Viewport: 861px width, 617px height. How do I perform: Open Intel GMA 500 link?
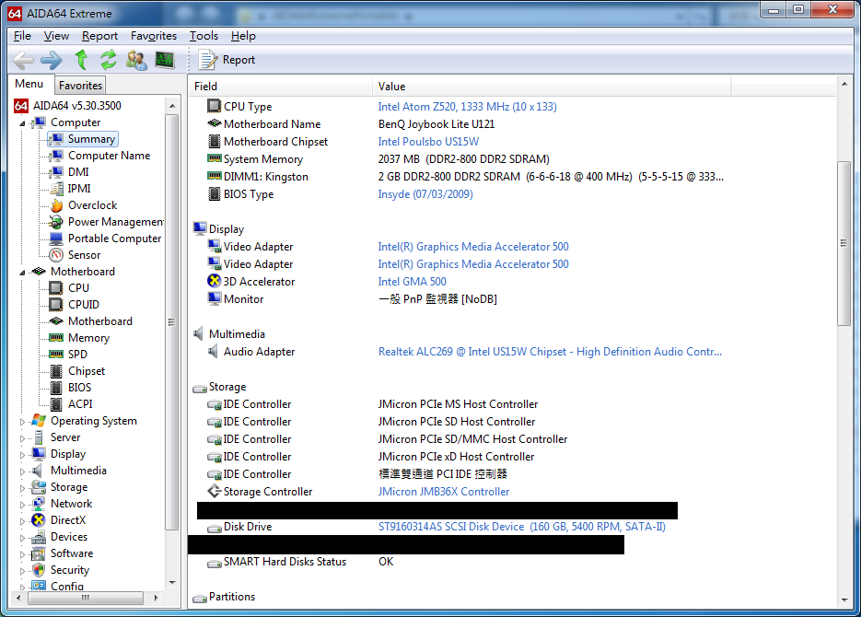pyautogui.click(x=412, y=282)
